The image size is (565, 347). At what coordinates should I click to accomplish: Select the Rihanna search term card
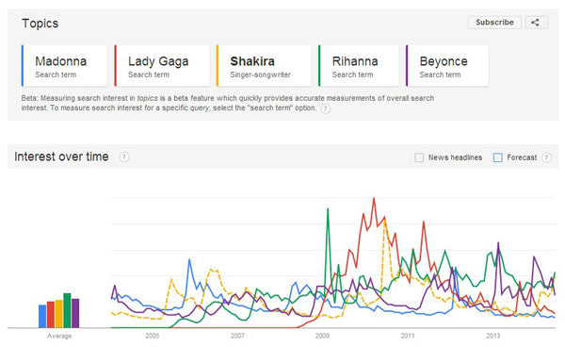tap(359, 66)
